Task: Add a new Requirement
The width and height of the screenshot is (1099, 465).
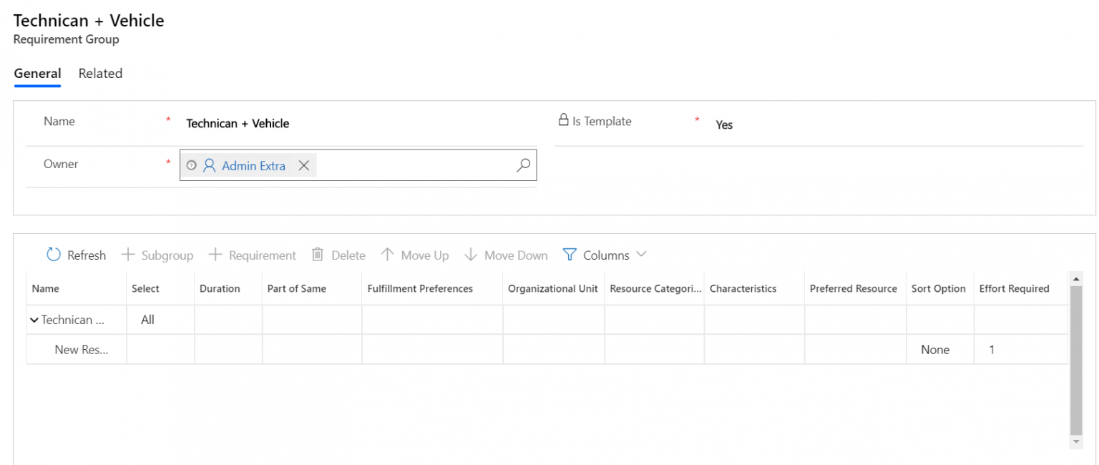Action: coord(263,255)
